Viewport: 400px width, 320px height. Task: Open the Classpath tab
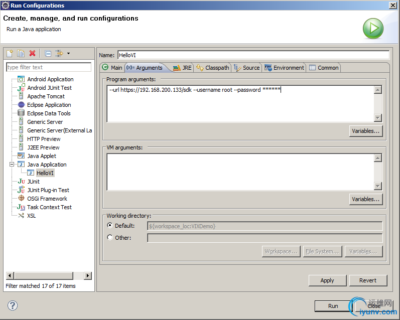(x=212, y=68)
